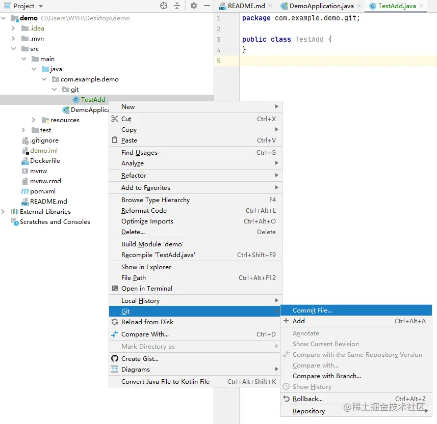This screenshot has width=437, height=424.
Task: Collapse the git package
Action: (x=55, y=89)
